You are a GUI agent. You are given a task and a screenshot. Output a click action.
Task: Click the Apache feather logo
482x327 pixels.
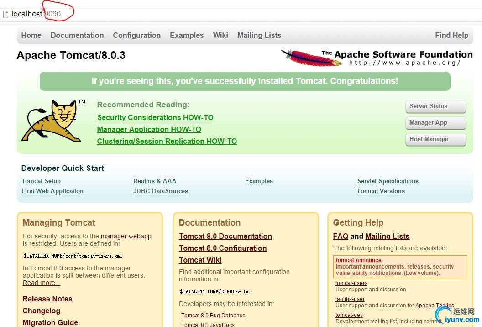(311, 58)
